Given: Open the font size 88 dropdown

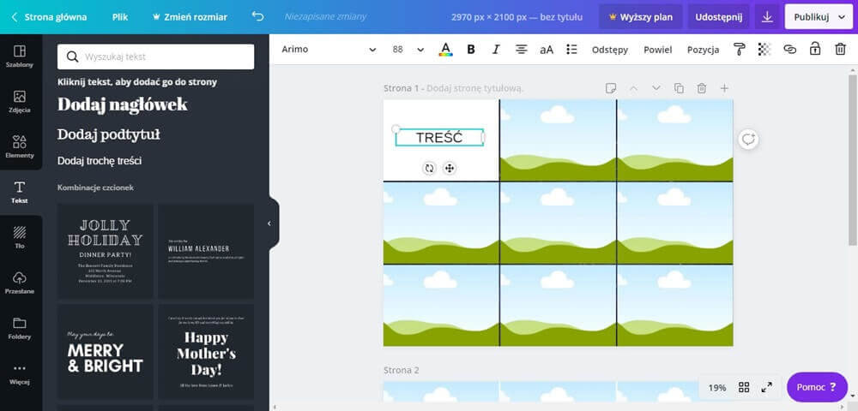Looking at the screenshot, I should coord(420,50).
